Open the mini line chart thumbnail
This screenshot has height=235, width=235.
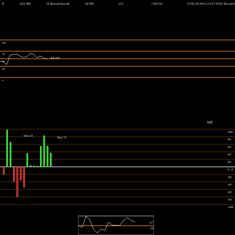pyautogui.click(x=116, y=225)
